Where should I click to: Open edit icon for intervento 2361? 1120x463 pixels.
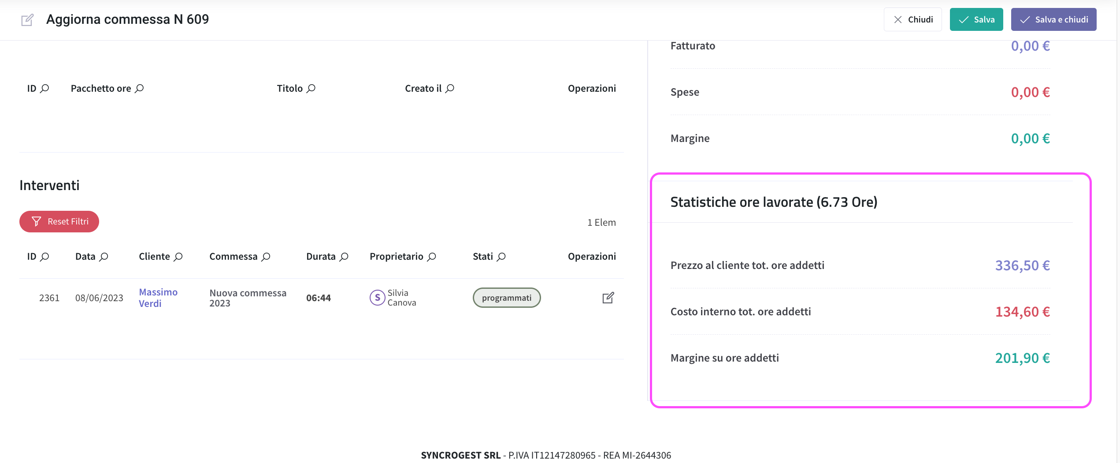point(608,298)
